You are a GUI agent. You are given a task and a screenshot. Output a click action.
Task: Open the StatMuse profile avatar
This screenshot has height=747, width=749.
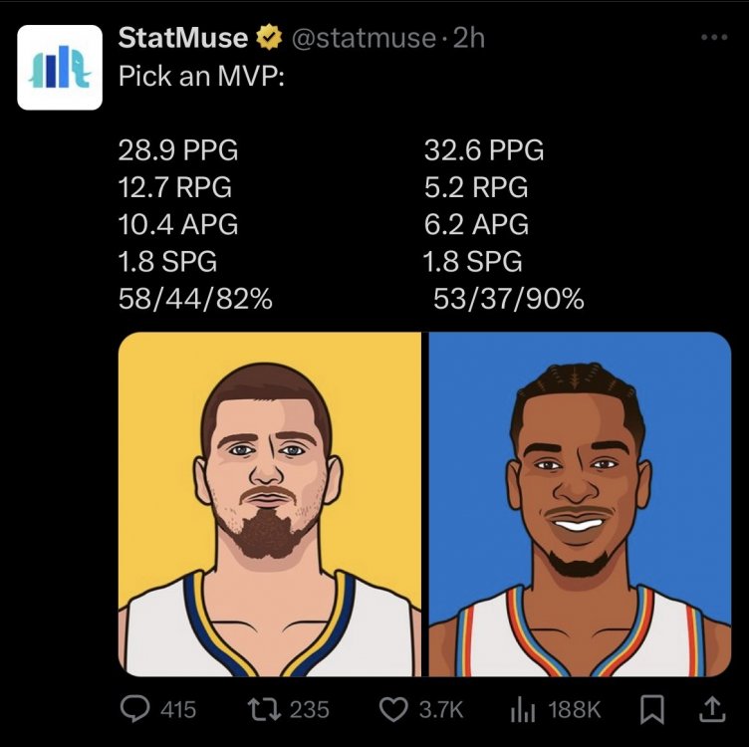coord(60,67)
